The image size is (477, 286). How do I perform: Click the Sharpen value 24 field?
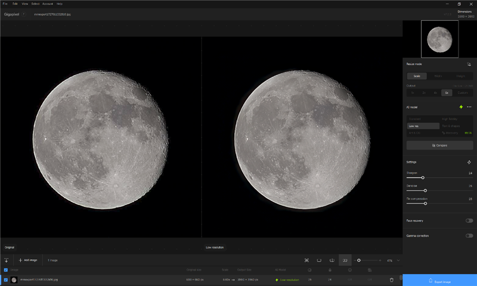(x=470, y=173)
